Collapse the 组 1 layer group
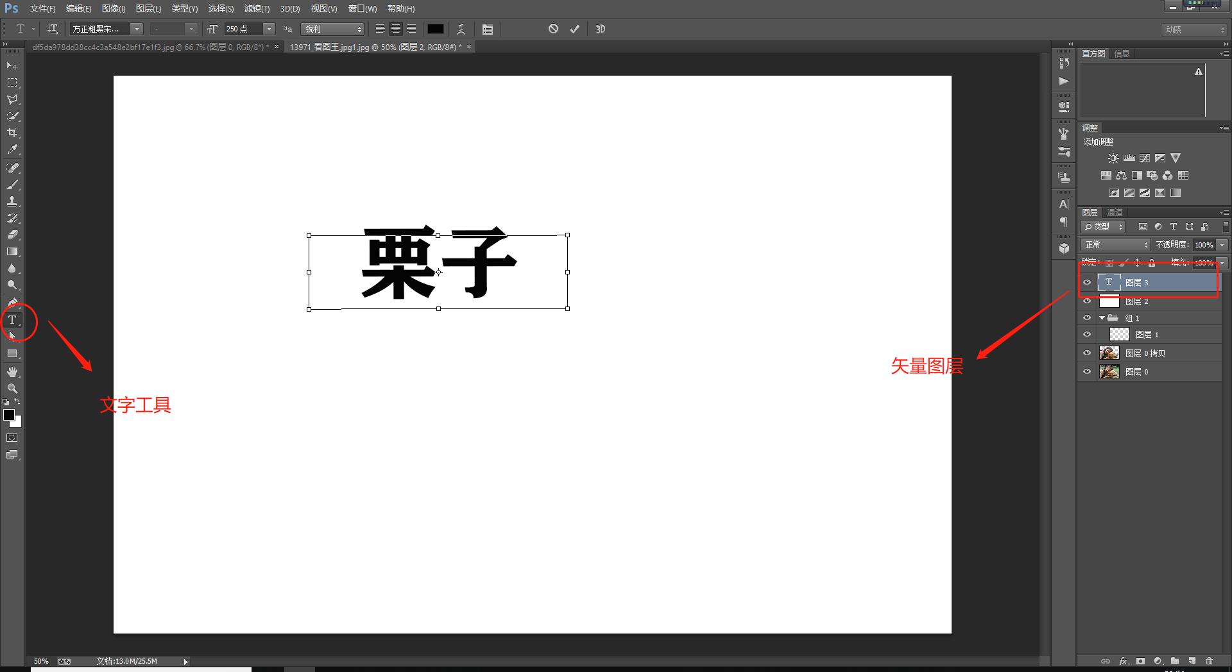The image size is (1232, 672). coord(1101,317)
